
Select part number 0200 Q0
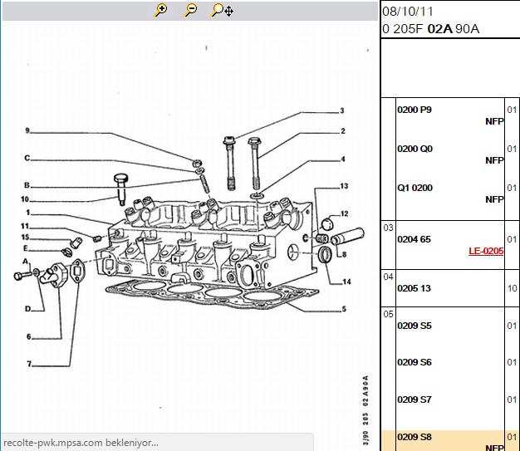click(415, 149)
